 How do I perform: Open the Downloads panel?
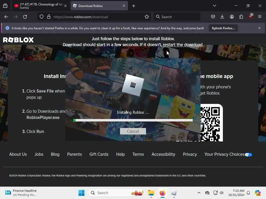[x=222, y=17]
